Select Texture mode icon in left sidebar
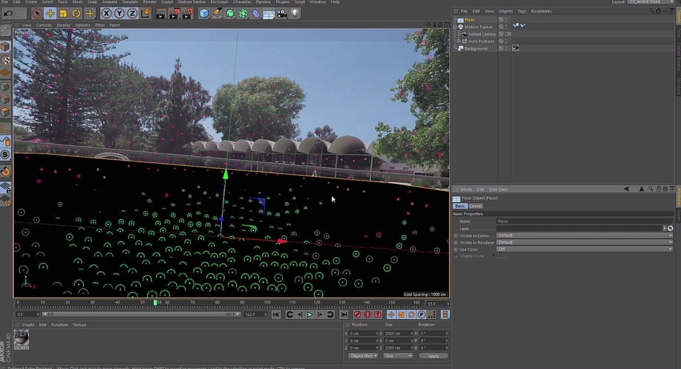 pos(5,60)
